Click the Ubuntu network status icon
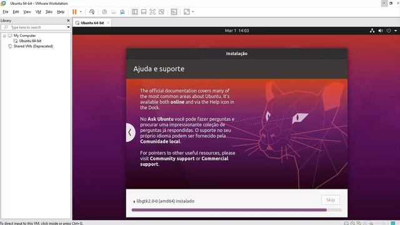Viewport: 400px width, 225px height. 372,31
